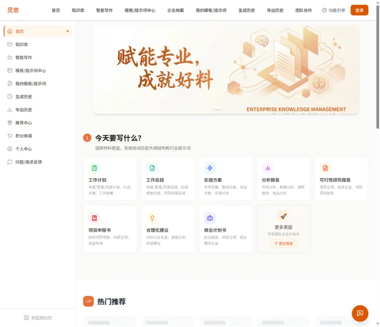Click sidebar 模板/提示词中心 layout icon
The image size is (380, 327).
[x=10, y=71]
